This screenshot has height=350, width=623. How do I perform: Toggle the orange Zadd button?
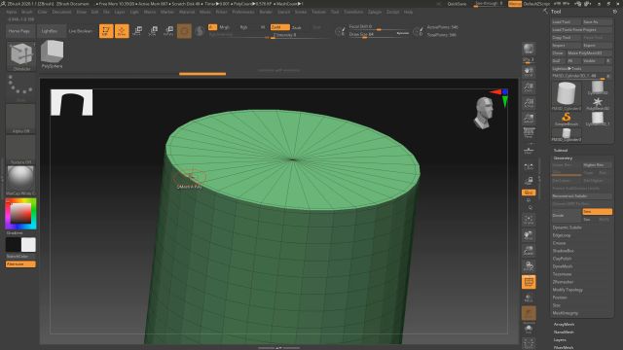[x=279, y=27]
